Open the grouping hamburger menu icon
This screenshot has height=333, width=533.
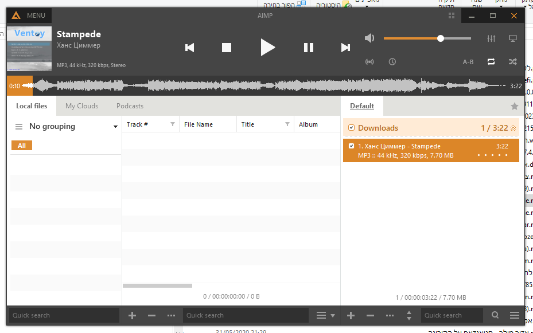click(19, 127)
